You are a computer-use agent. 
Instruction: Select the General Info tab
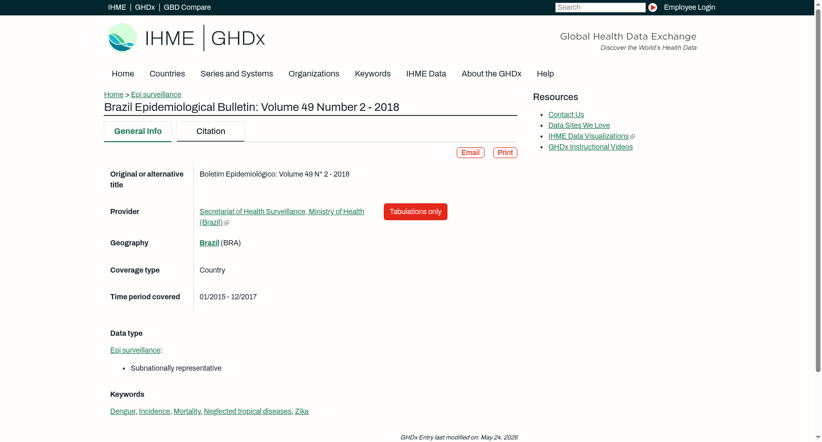(138, 131)
